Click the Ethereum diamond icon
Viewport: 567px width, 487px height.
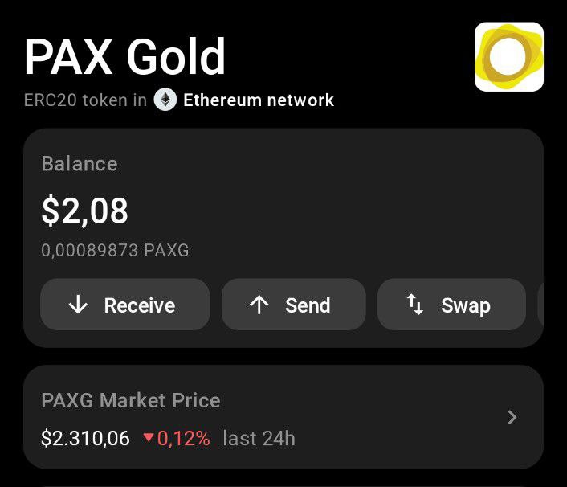tap(165, 100)
